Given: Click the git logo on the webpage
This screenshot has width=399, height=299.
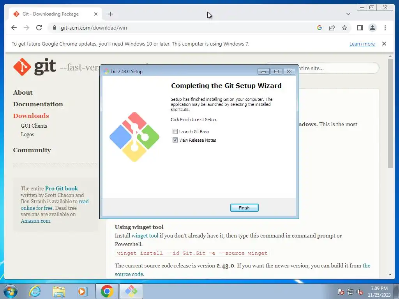Looking at the screenshot, I should (35, 67).
